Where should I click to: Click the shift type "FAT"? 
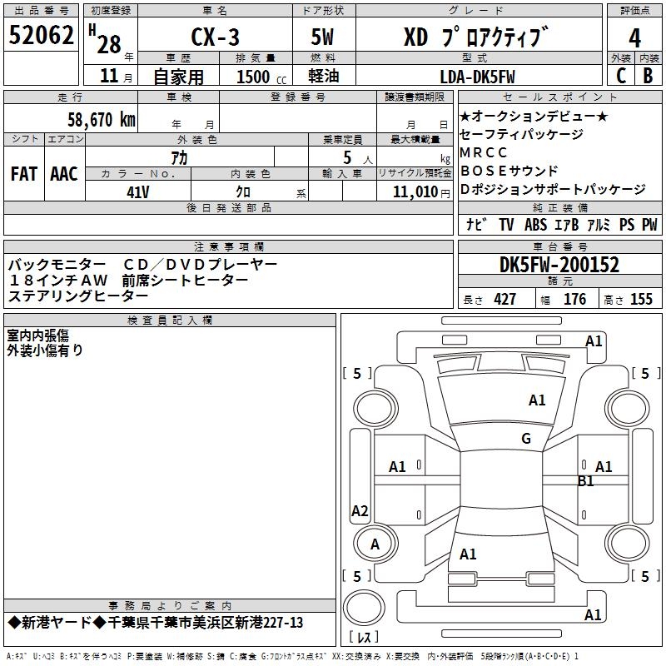tap(24, 174)
